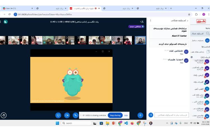210x134 pixels.
Task: Open the plus actions menu button
Action: pyautogui.click(x=140, y=115)
